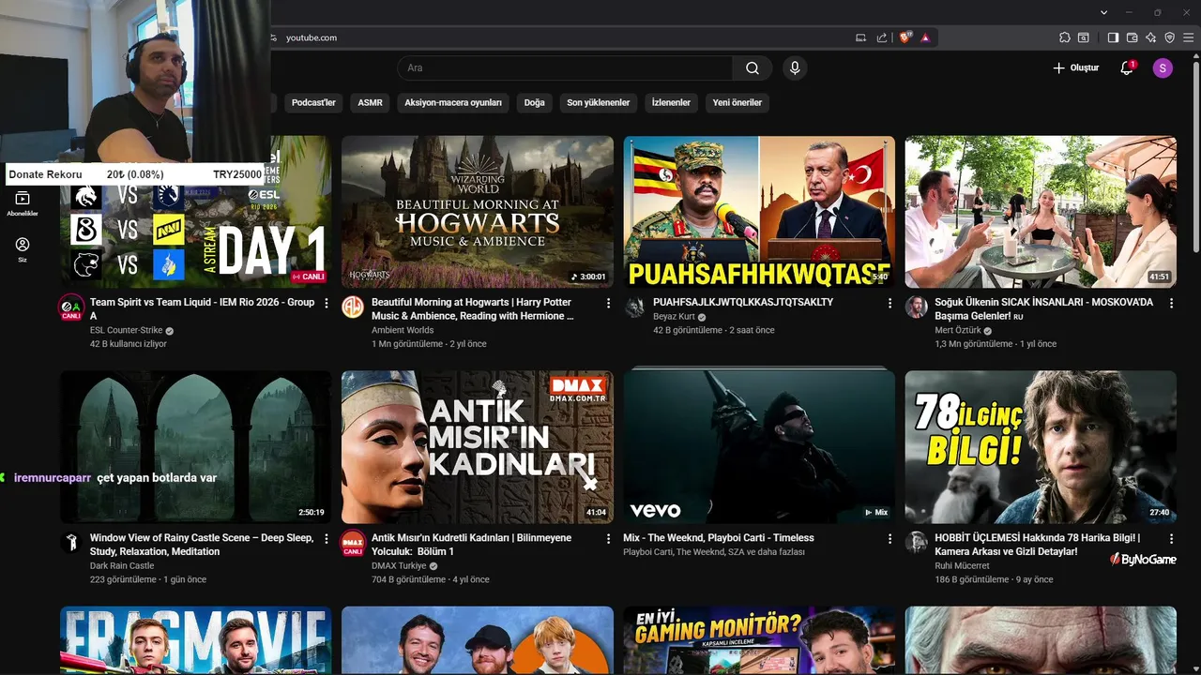Open Team Spirit vs Team Liquid title
The width and height of the screenshot is (1201, 675).
point(202,308)
